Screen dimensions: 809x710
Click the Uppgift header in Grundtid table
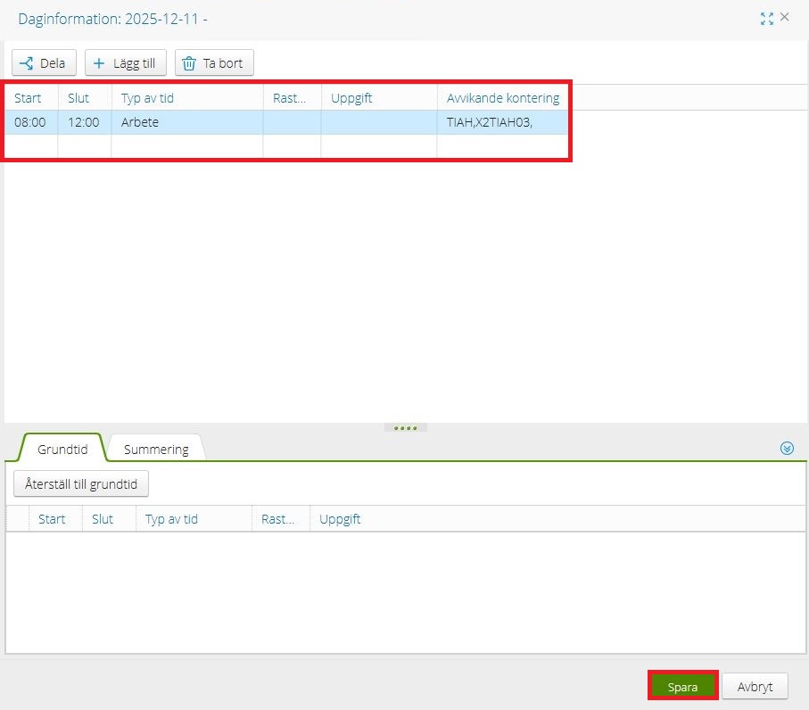(x=340, y=519)
